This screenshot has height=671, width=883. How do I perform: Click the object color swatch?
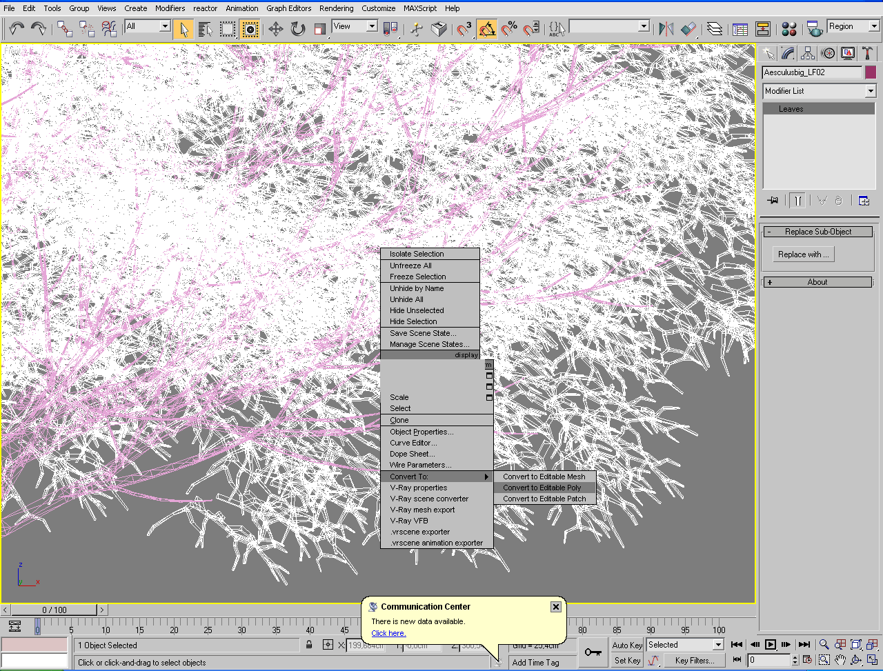(871, 72)
